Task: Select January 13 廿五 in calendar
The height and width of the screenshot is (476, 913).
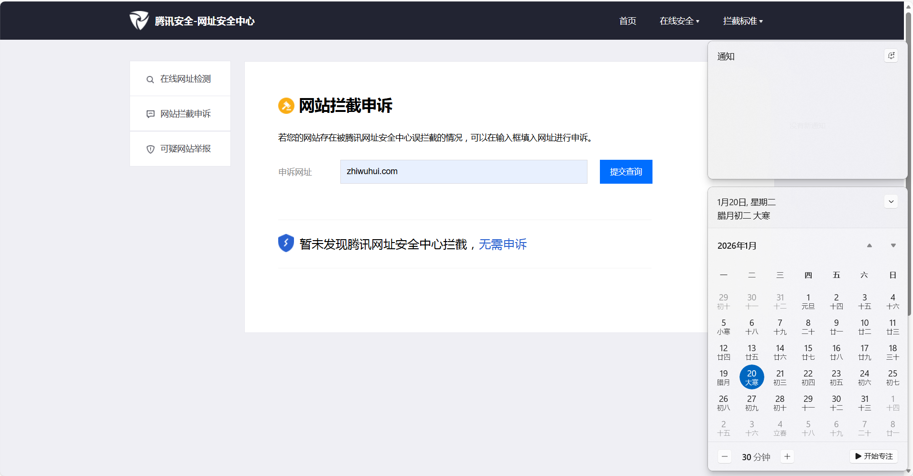Action: (752, 352)
